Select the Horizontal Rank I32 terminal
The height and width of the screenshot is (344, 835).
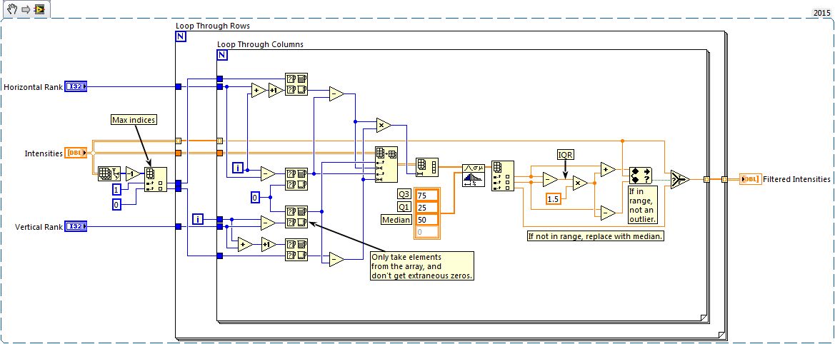pyautogui.click(x=76, y=86)
